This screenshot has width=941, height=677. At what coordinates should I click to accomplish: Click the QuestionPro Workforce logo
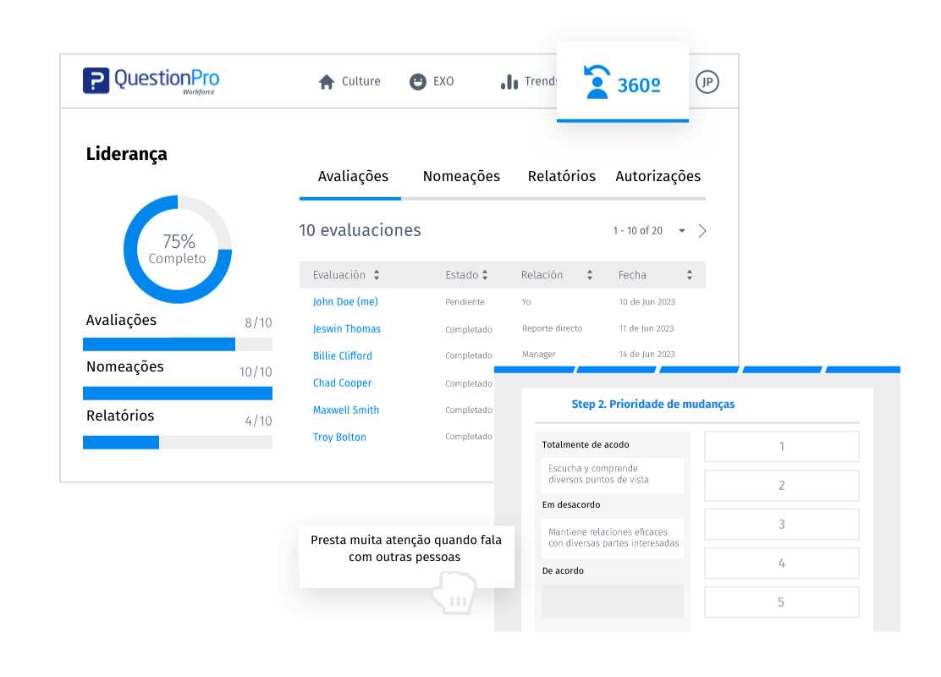click(151, 80)
